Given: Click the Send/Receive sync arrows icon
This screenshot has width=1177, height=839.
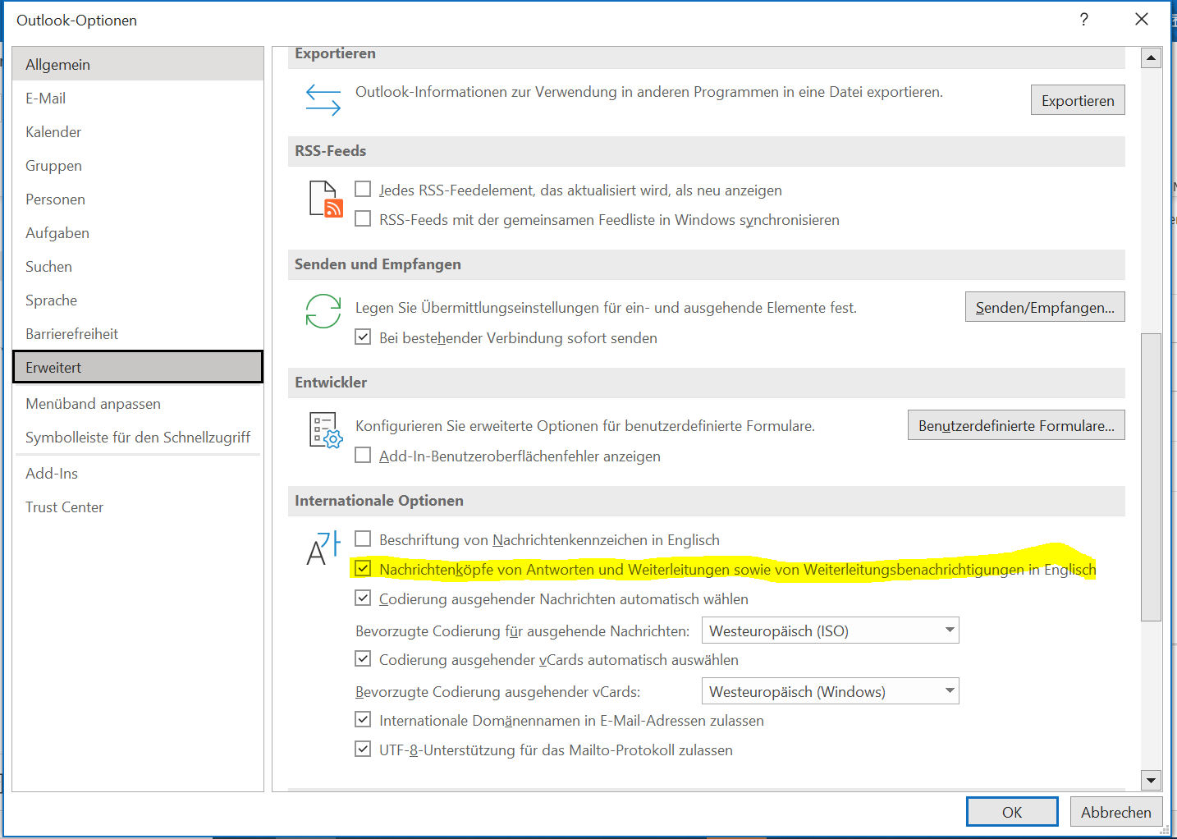Looking at the screenshot, I should (x=323, y=311).
